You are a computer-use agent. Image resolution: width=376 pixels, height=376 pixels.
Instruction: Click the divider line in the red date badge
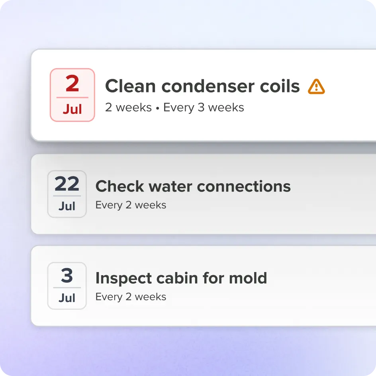[72, 98]
